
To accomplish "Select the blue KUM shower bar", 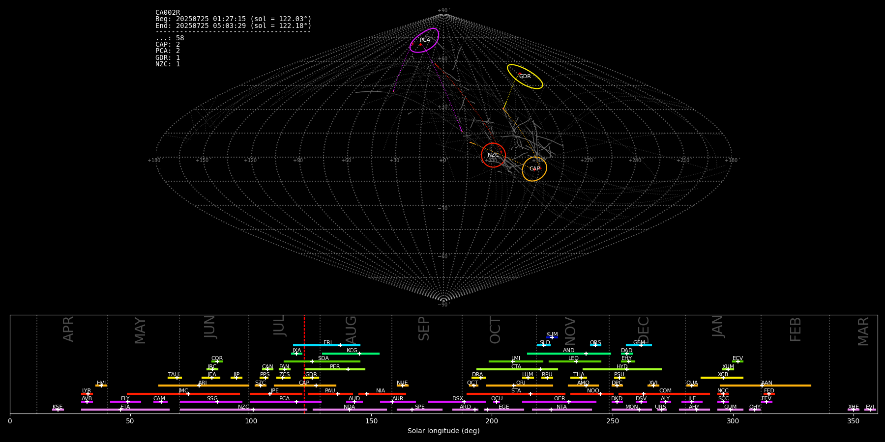I will pos(552,337).
